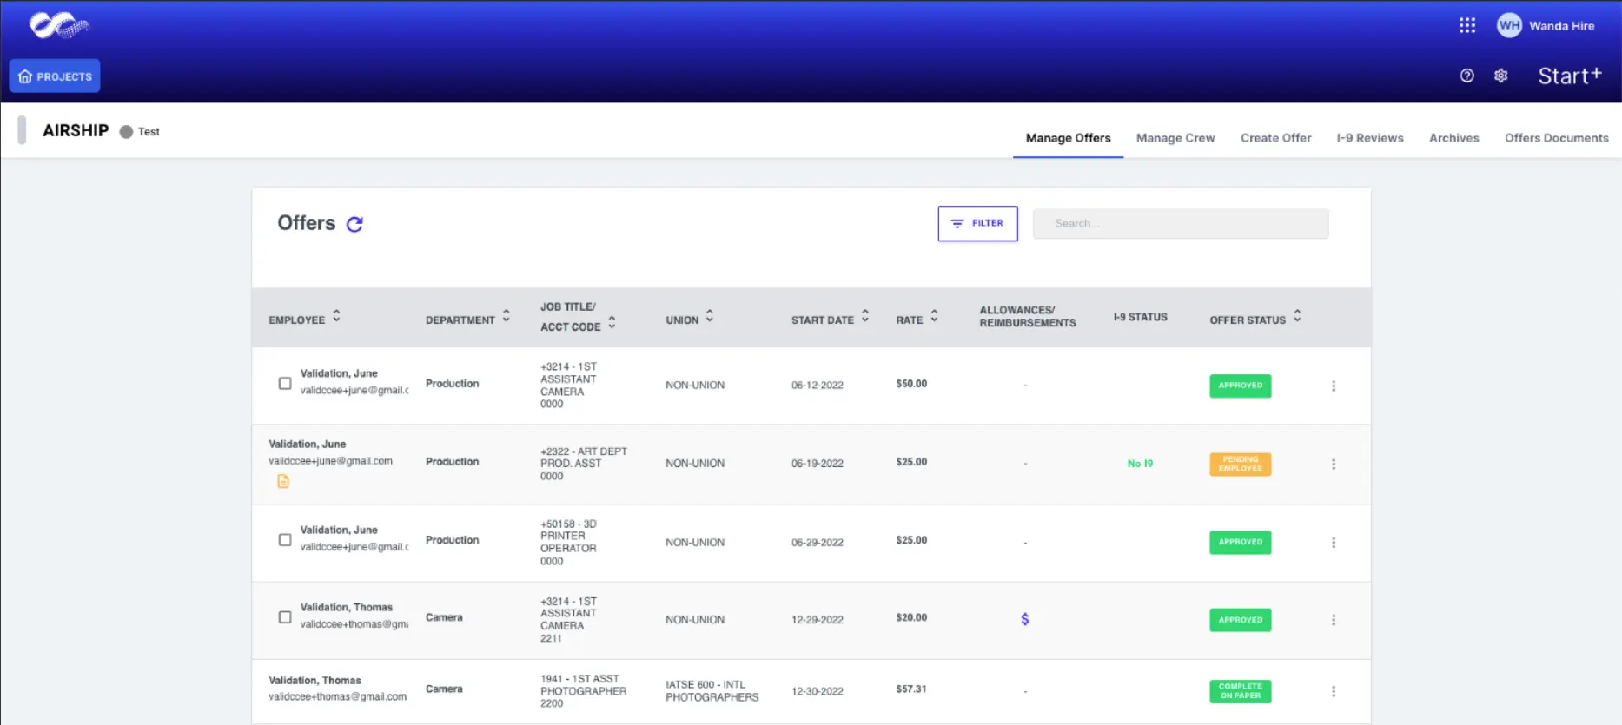Click the dollar allowance icon for Thomas
The width and height of the screenshot is (1622, 725).
(1024, 619)
